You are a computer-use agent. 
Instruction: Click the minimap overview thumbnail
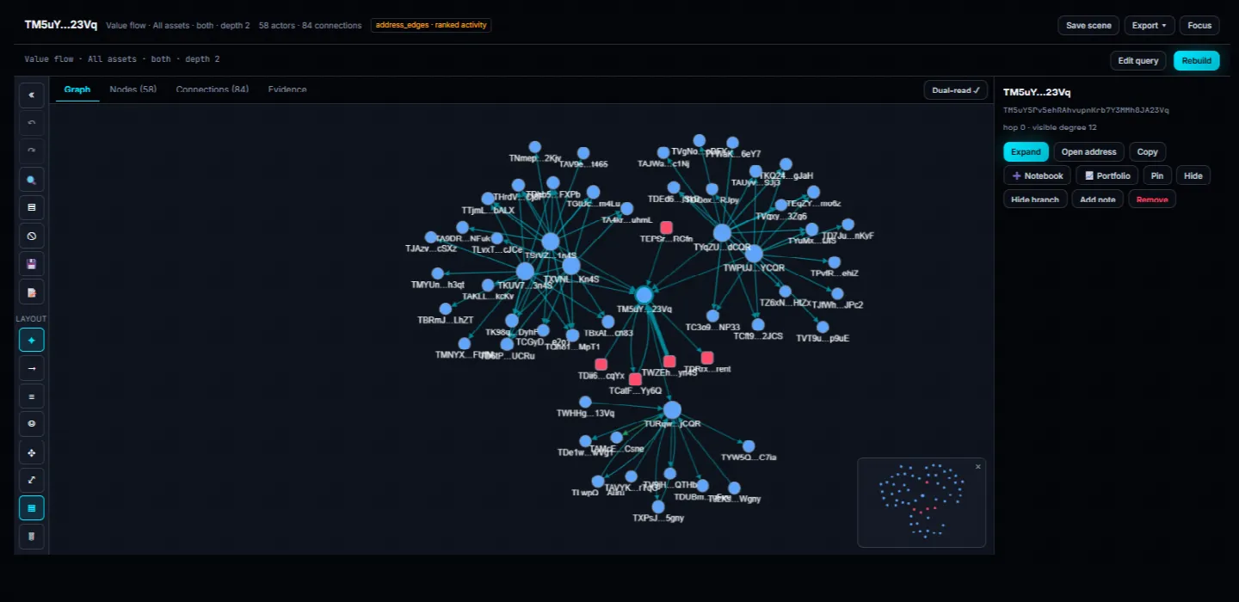pyautogui.click(x=922, y=502)
